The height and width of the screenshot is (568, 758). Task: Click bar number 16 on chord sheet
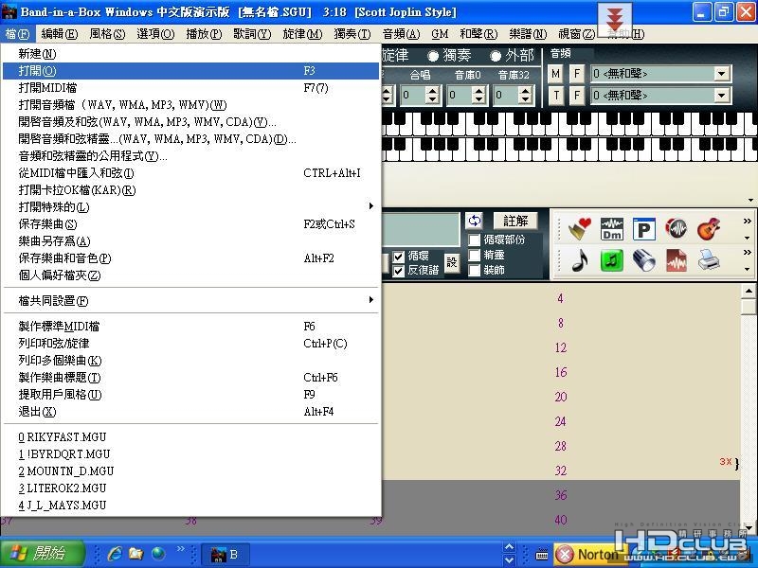coord(561,372)
